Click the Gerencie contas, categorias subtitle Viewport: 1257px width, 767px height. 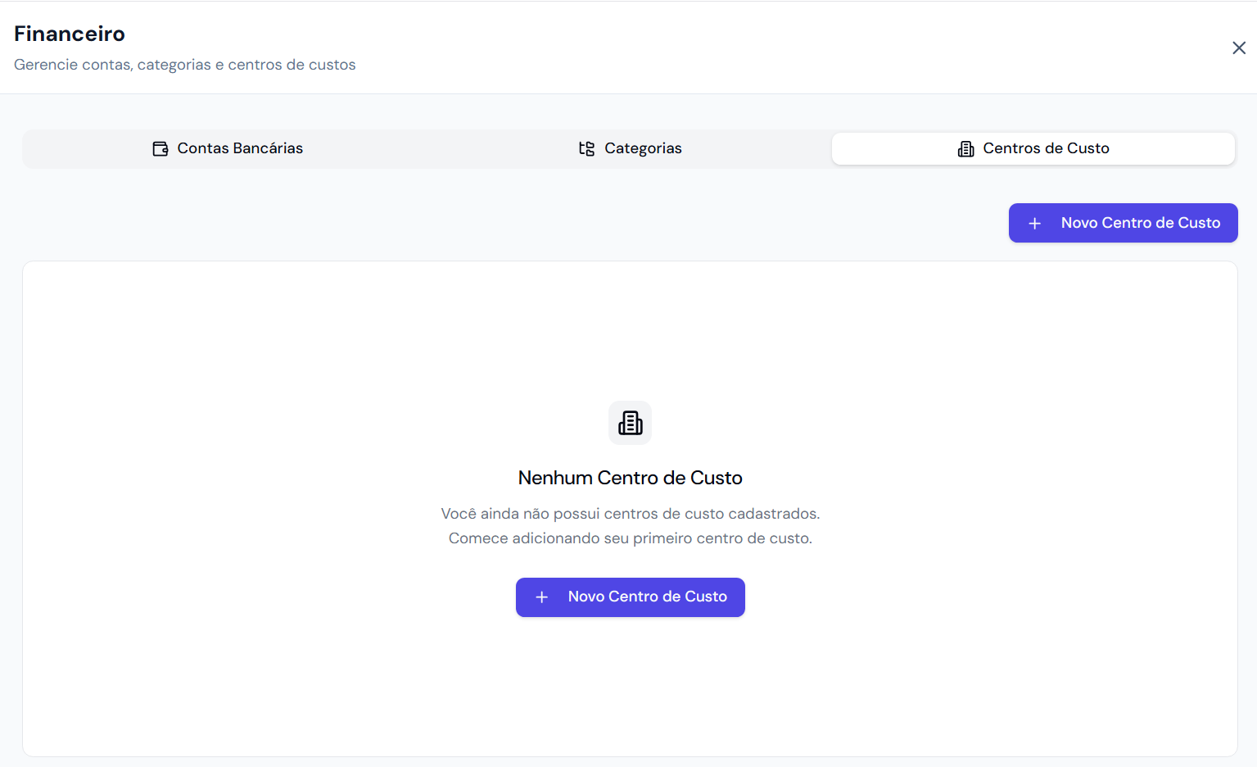click(x=185, y=65)
